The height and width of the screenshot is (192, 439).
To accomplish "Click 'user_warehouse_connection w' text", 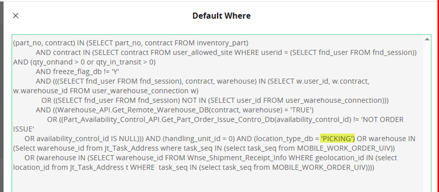I will coord(144,91).
